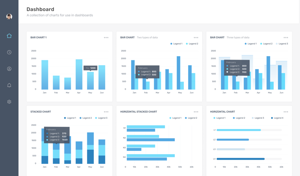Toggle Legend 1 in Three types of data chart
This screenshot has width=300, height=176.
point(251,44)
